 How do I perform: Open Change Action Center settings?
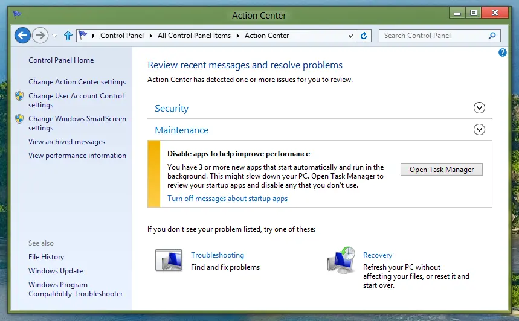pos(77,82)
